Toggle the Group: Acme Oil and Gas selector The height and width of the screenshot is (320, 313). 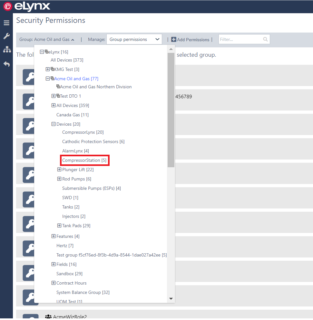(x=47, y=39)
